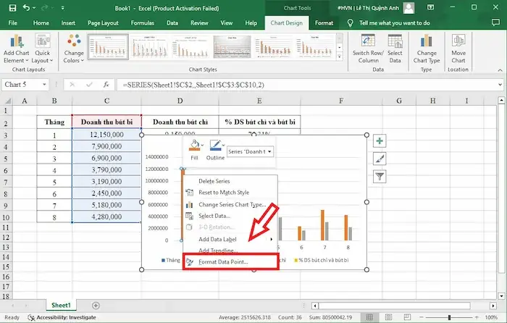Choose Delete Series from context menu
507x323 pixels.
[x=230, y=181]
